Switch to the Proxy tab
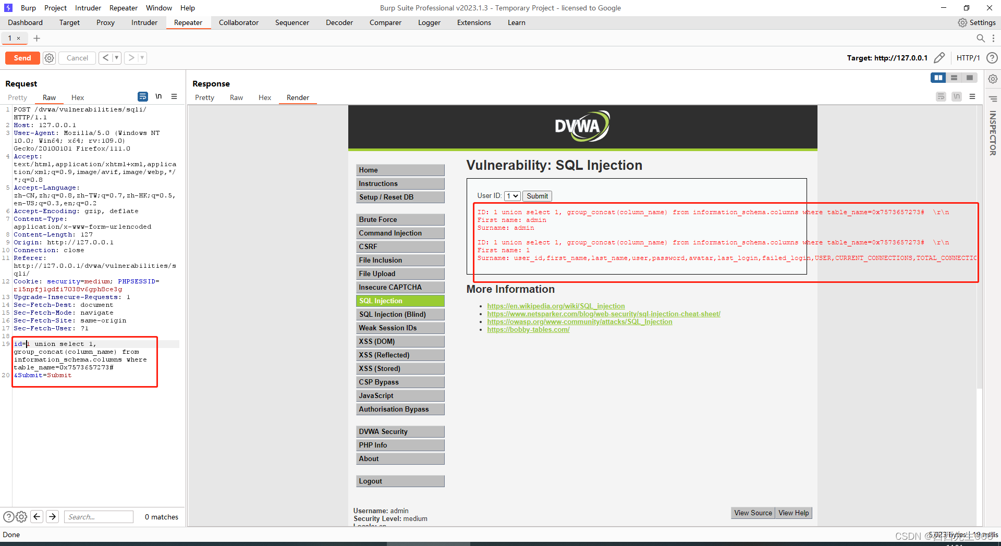 (105, 22)
